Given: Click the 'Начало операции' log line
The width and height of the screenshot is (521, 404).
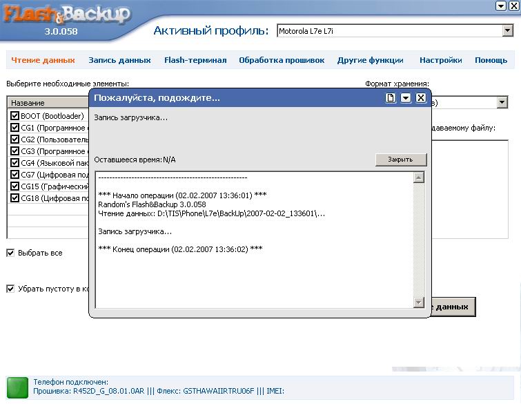Looking at the screenshot, I should tap(182, 195).
